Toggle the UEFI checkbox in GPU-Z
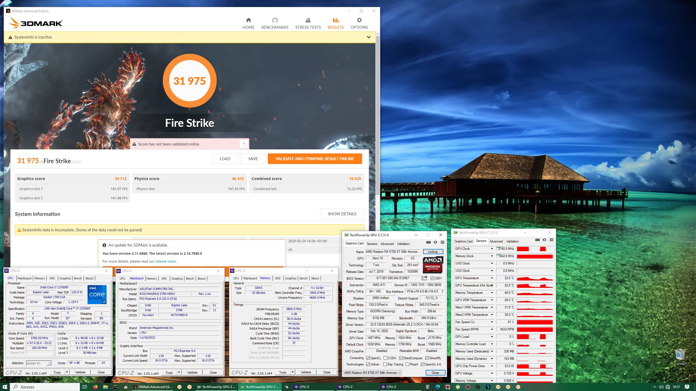 click(x=432, y=278)
